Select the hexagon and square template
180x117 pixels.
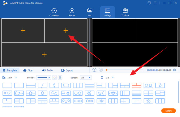[x=148, y=85]
